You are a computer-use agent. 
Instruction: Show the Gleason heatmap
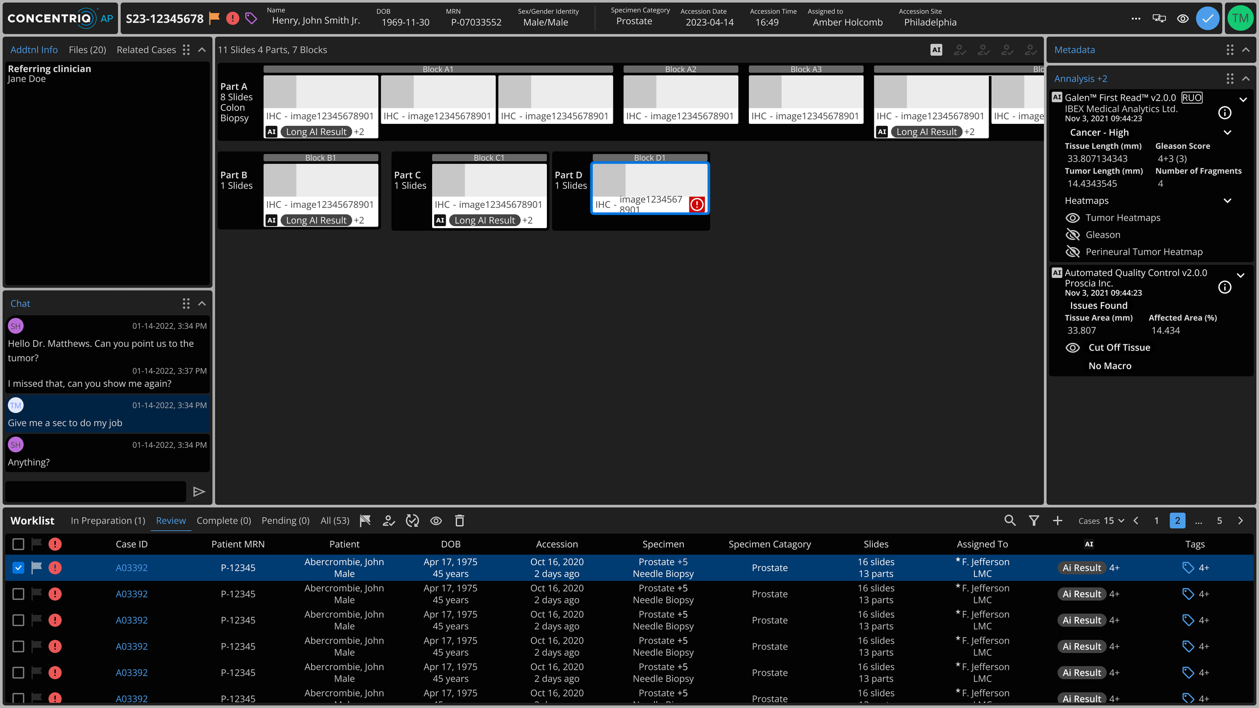tap(1073, 235)
